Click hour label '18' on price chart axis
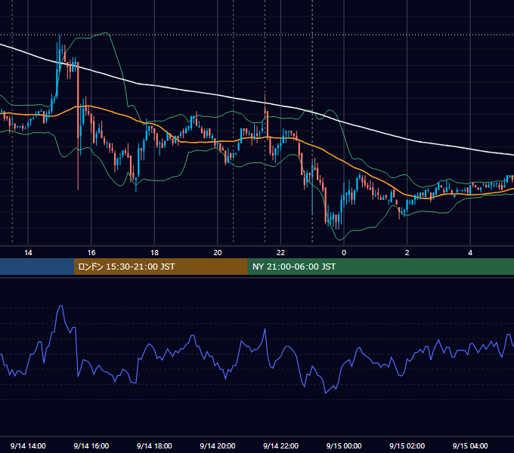 (x=154, y=252)
